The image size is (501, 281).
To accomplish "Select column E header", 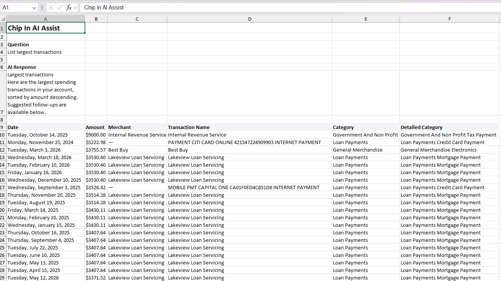I will tap(366, 19).
